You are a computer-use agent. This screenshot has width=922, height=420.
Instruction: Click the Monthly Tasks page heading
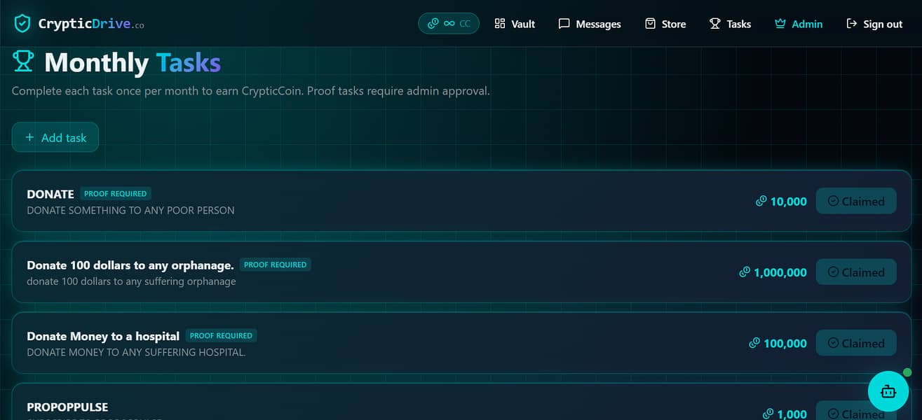[x=133, y=62]
